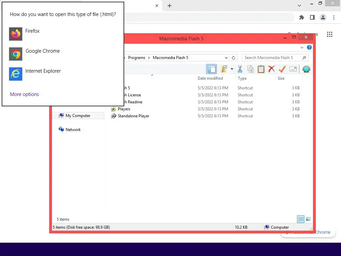Viewport: 341px width, 256px height.
Task: Sort by Date modified column
Action: click(210, 78)
